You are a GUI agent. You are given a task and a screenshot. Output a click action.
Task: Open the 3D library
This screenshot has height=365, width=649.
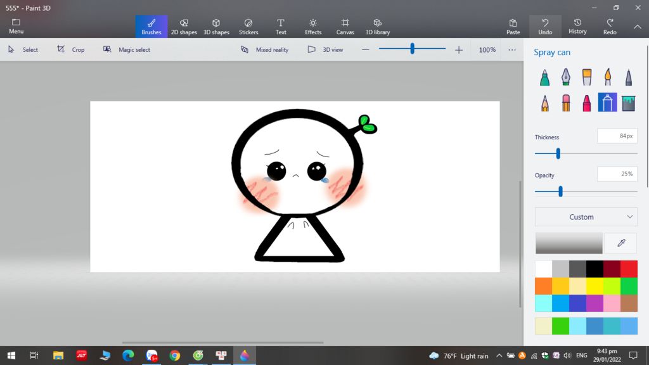[x=378, y=27]
